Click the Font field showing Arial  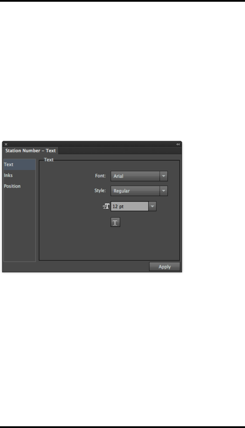pos(135,176)
